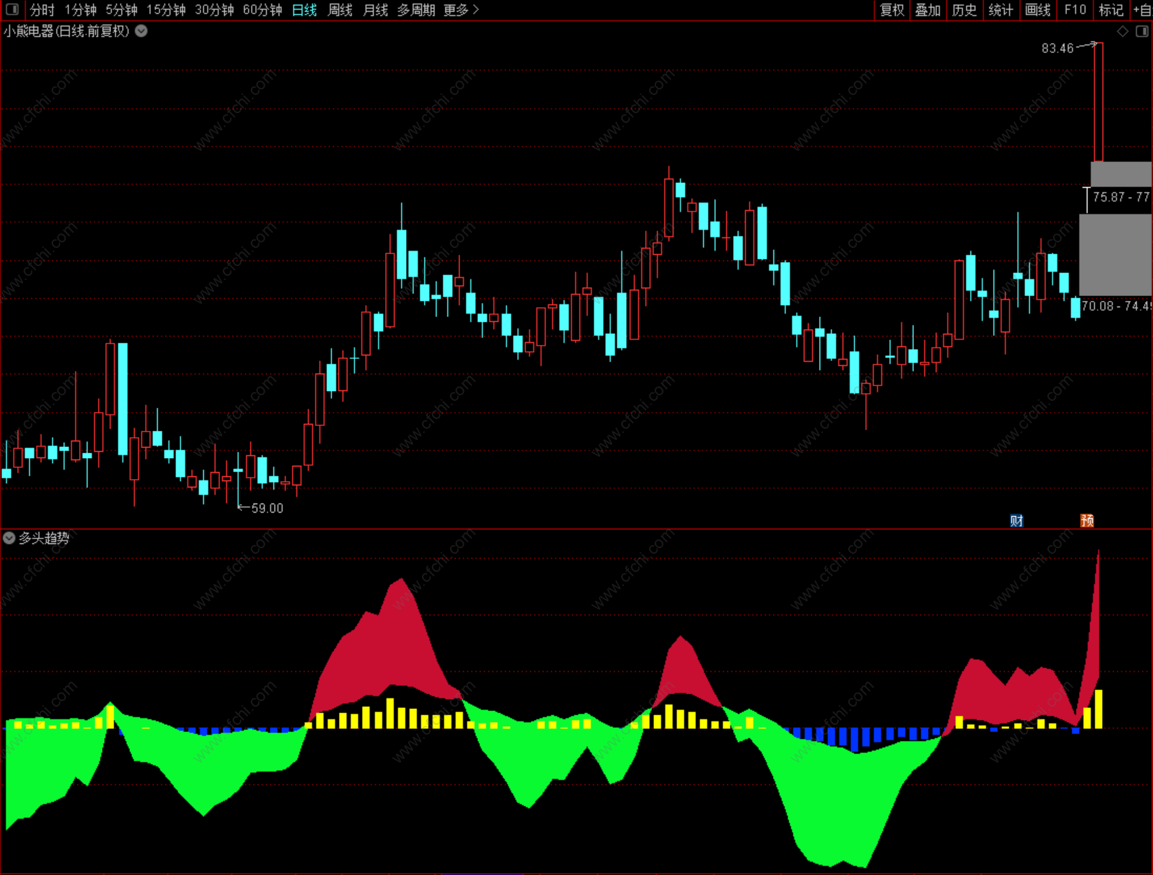Expand the 多头趋势 indicator dropdown

9,538
